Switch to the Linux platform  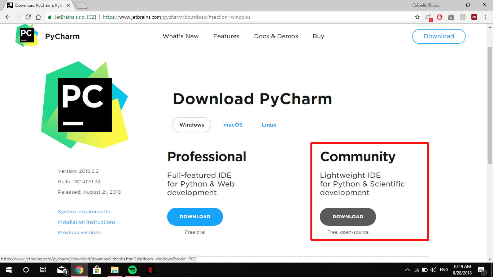pos(269,124)
